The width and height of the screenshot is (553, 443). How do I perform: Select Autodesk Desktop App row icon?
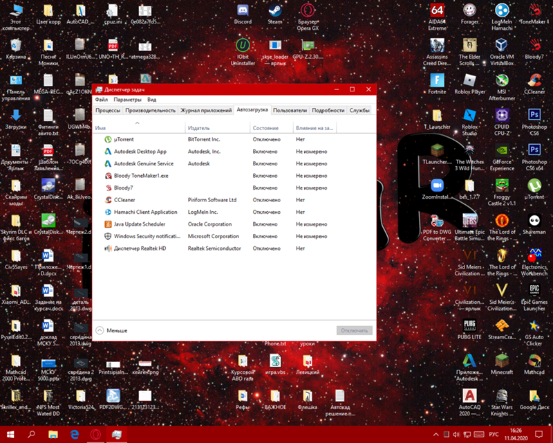click(x=108, y=152)
